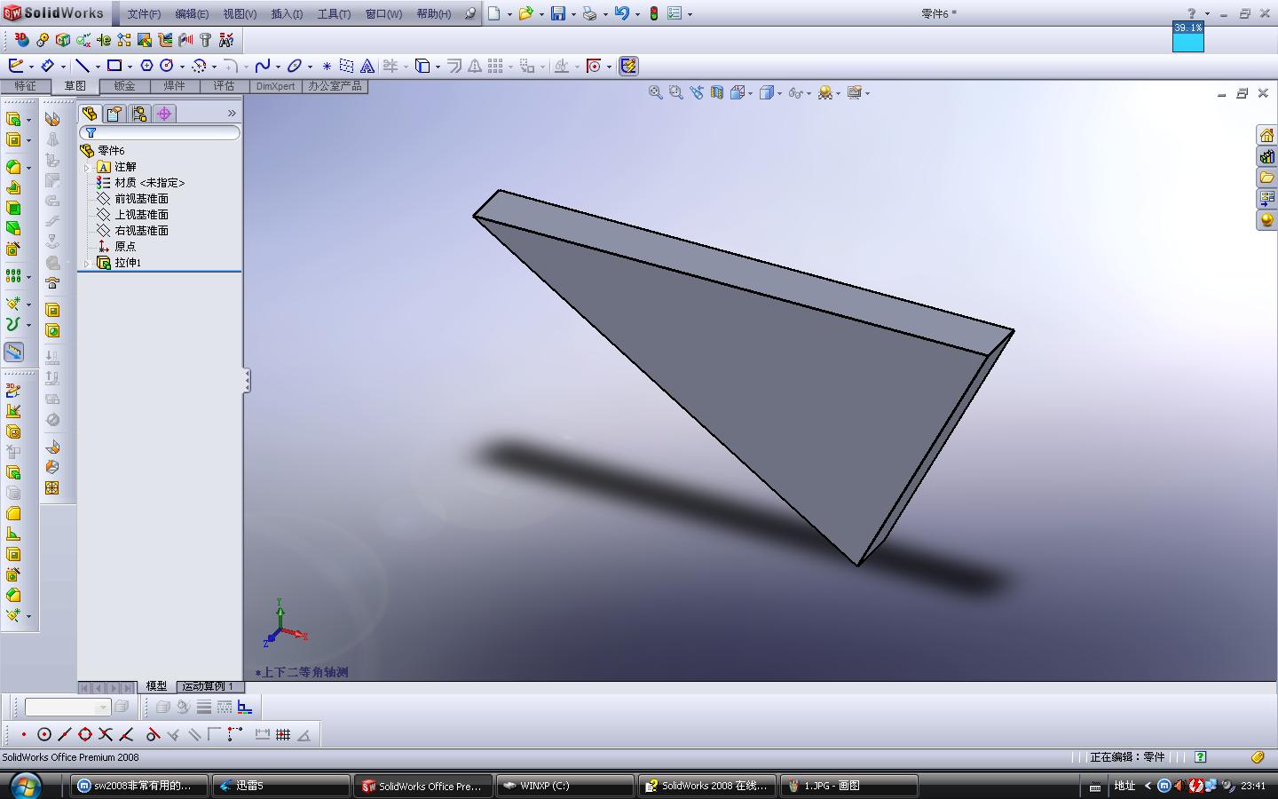Click the Rebuild traffic light icon
This screenshot has height=799, width=1278.
pos(654,13)
